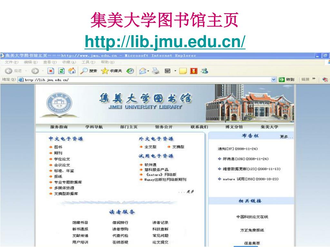This screenshot has width=330, height=247.
Task: Open 中国科技论文在线 related link
Action: click(x=252, y=217)
